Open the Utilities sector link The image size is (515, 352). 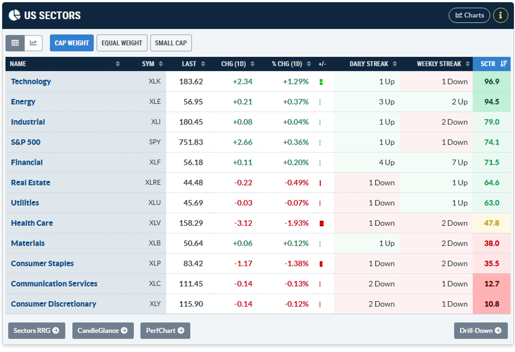pos(25,203)
